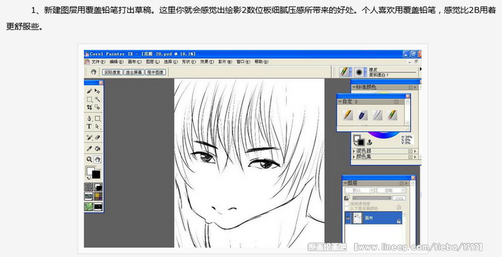Open the pattern selector in toolbox

[x=89, y=196]
